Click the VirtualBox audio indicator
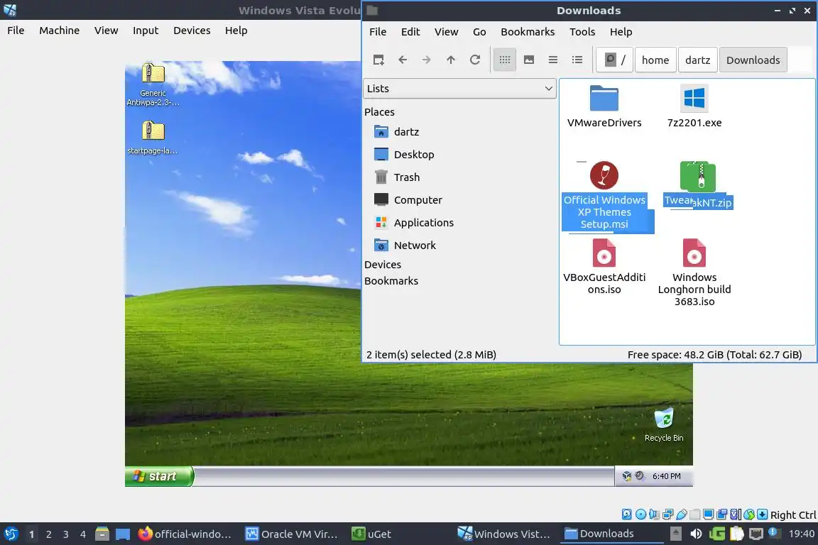This screenshot has width=818, height=545. pyautogui.click(x=654, y=514)
